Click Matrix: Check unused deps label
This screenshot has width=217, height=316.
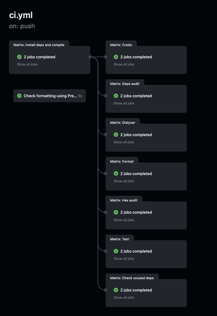pos(132,278)
